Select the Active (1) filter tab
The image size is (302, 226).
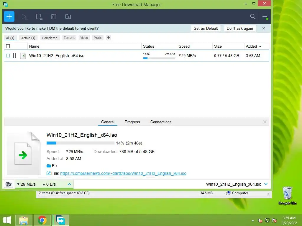click(x=28, y=38)
